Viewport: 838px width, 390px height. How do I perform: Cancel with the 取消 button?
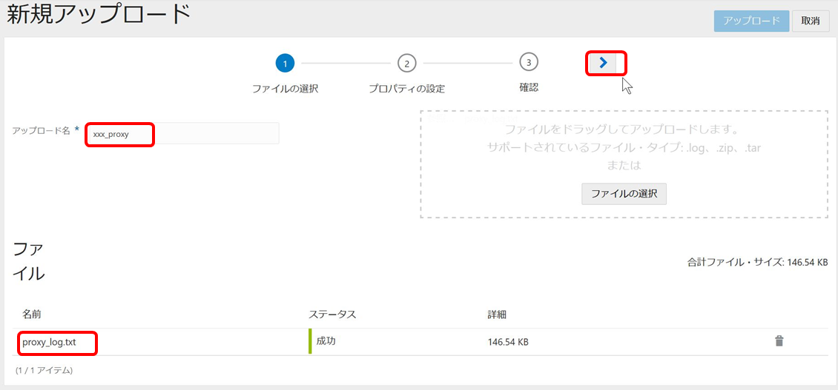[811, 21]
